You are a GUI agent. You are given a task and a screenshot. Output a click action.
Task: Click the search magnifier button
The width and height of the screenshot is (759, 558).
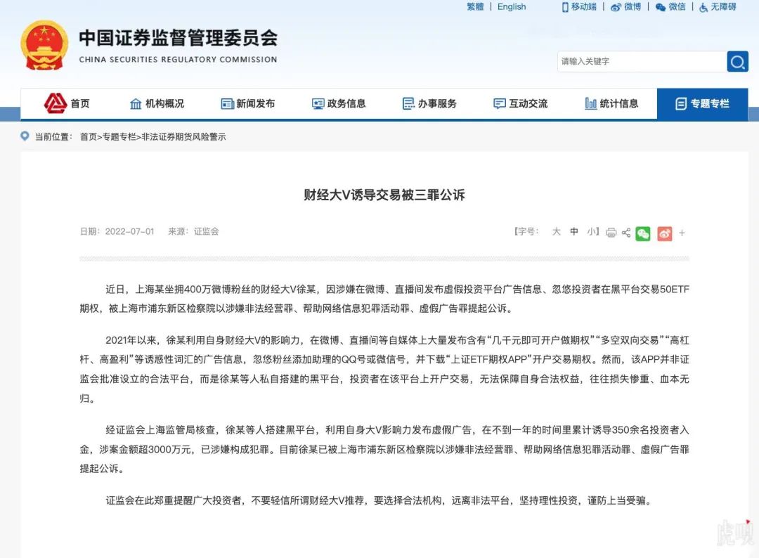coord(737,62)
